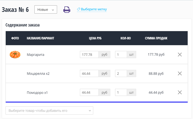193x119 pixels.
Task: Change the Помодоро x1 quantity field
Action: click(121, 93)
